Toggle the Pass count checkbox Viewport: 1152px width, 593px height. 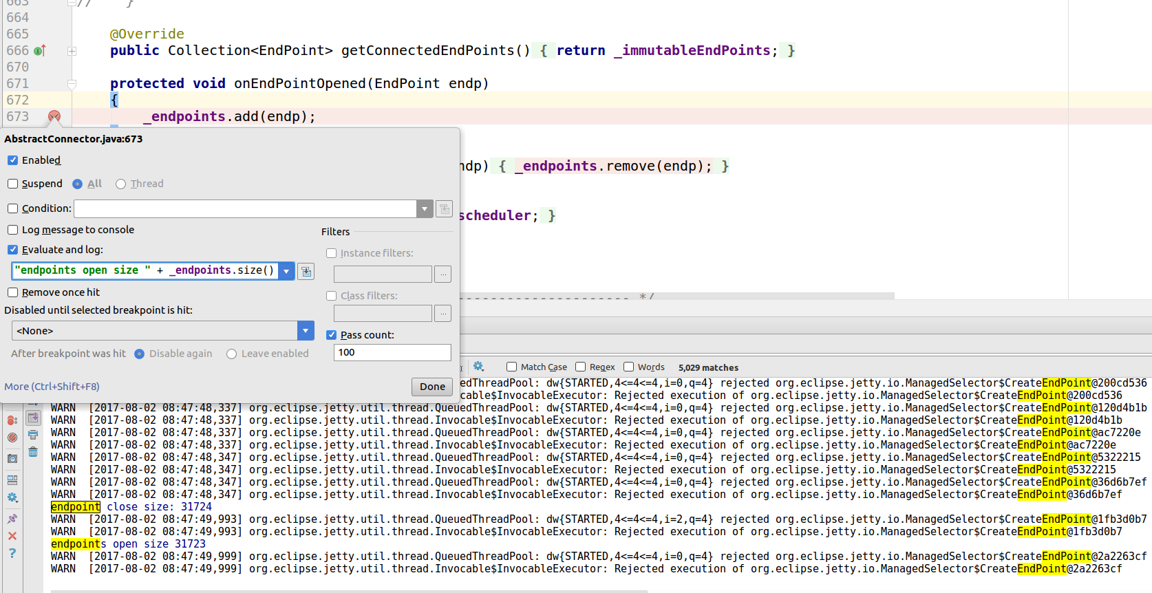tap(332, 335)
